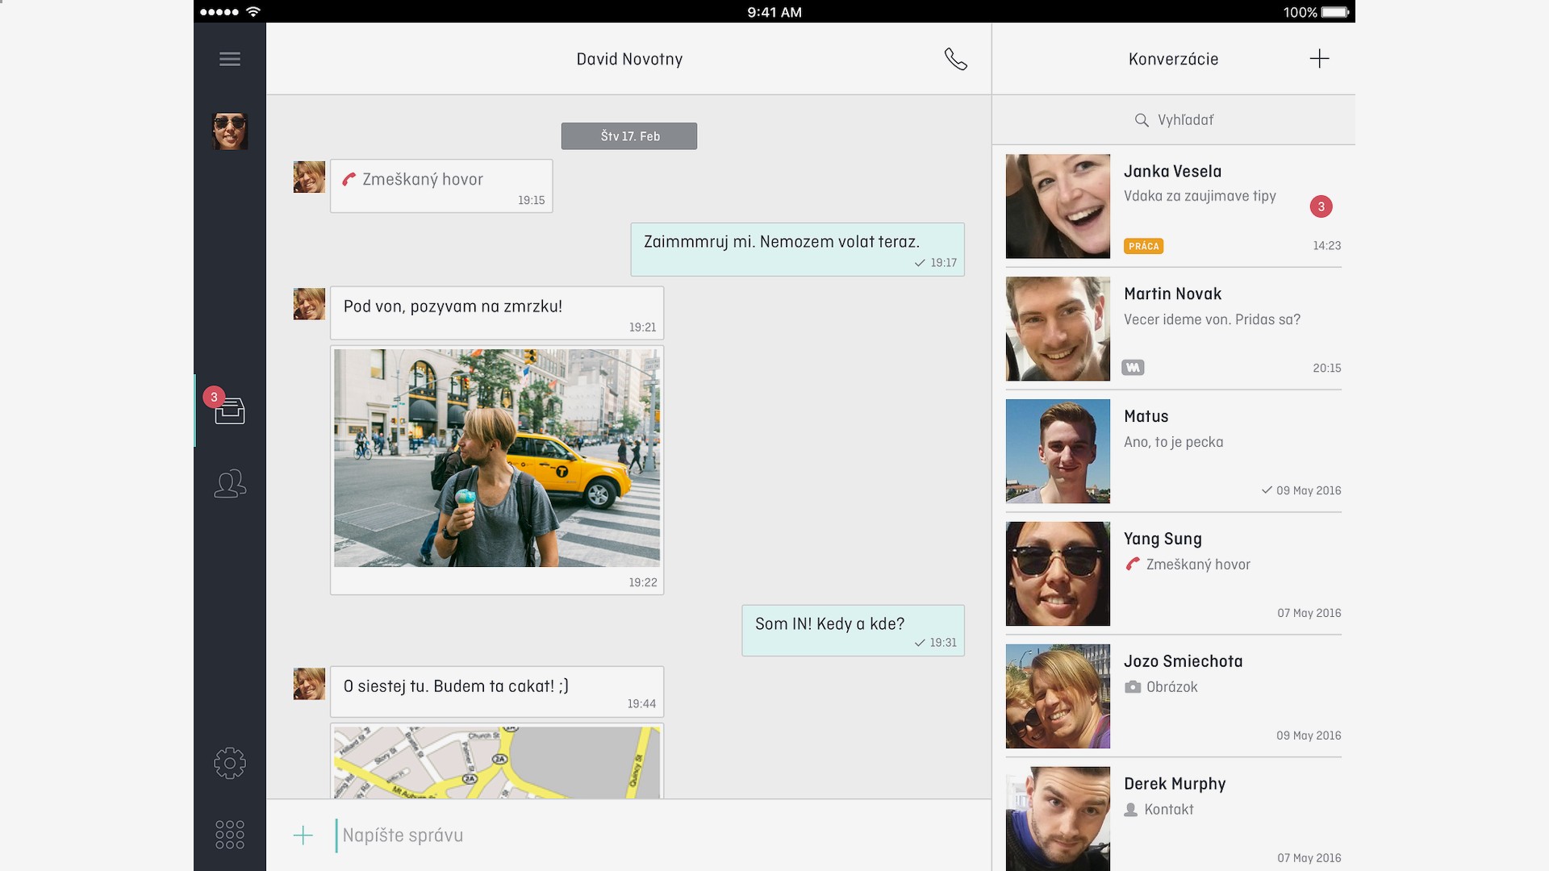Open the dial pad grid icon
This screenshot has width=1549, height=871.
click(229, 835)
